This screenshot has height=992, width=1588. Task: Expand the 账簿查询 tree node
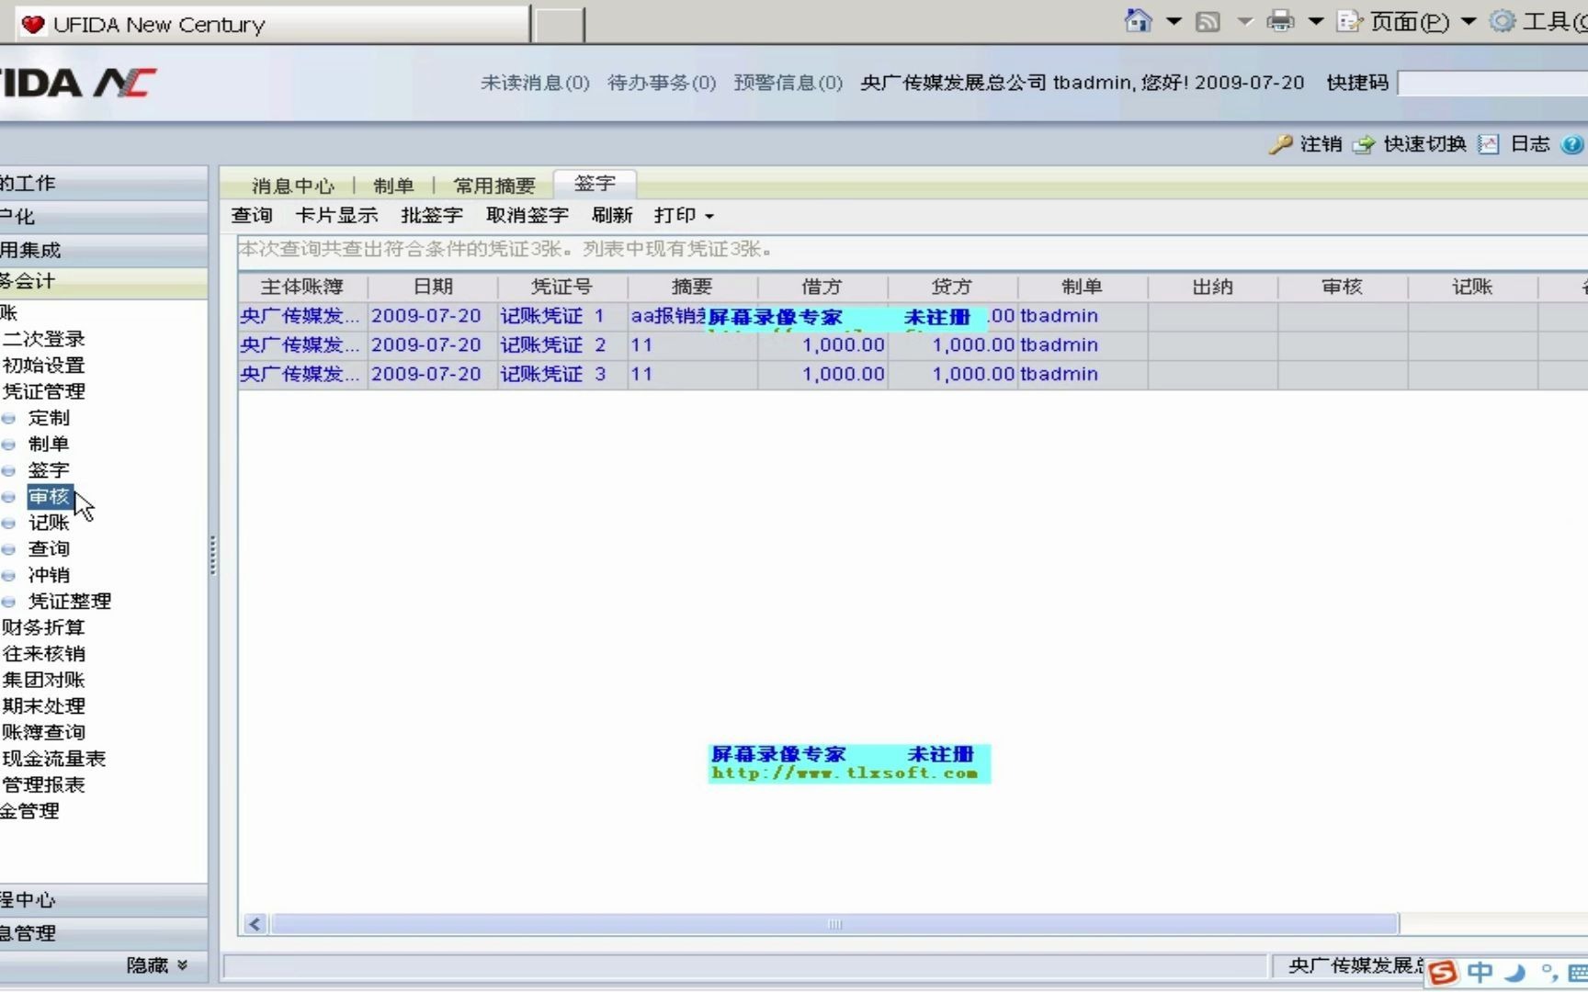coord(43,732)
